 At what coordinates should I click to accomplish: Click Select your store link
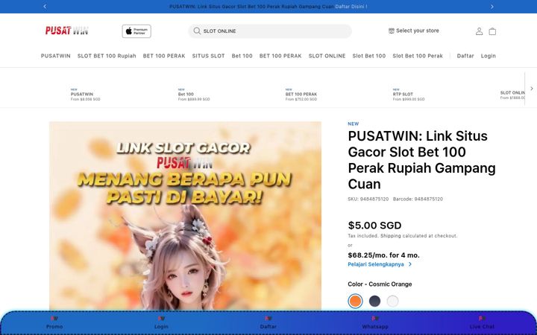pyautogui.click(x=418, y=31)
